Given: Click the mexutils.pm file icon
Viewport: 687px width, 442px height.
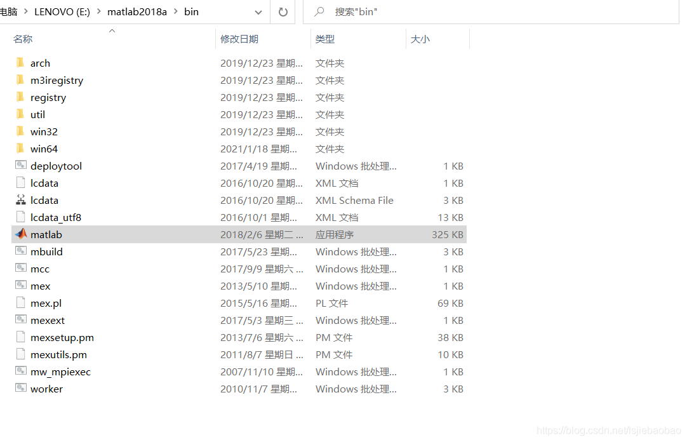Looking at the screenshot, I should [x=20, y=354].
